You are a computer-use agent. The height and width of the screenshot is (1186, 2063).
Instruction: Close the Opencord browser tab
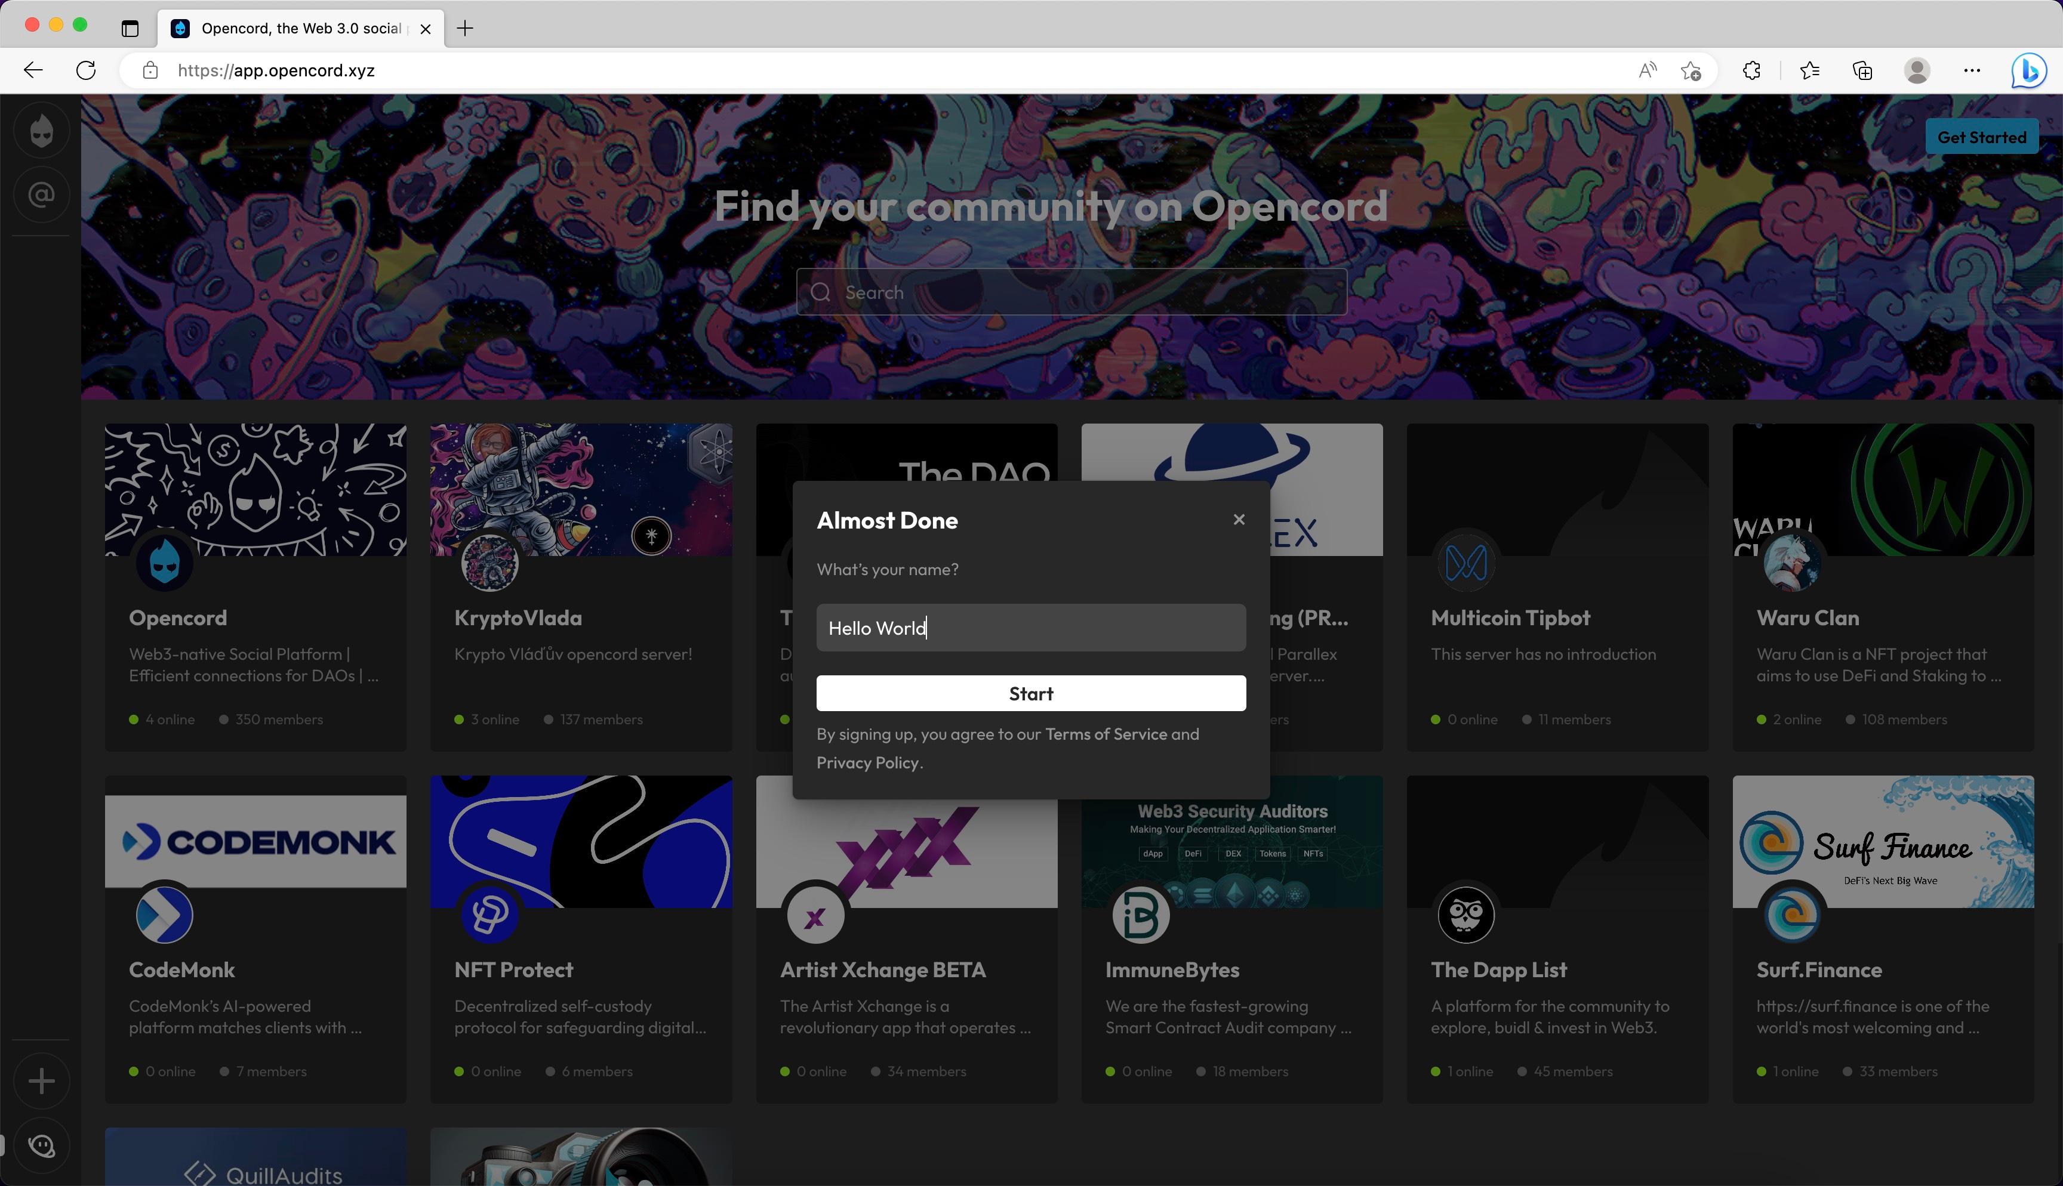(x=425, y=29)
